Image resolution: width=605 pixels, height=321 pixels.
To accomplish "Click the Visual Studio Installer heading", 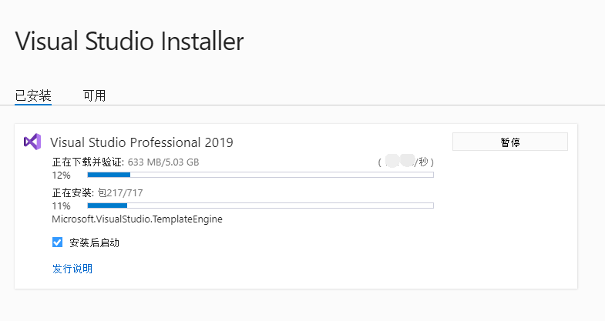I will click(129, 41).
